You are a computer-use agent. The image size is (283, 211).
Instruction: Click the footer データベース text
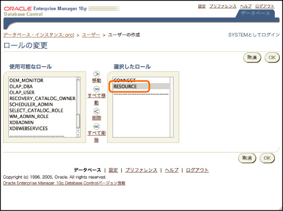[x=87, y=170]
